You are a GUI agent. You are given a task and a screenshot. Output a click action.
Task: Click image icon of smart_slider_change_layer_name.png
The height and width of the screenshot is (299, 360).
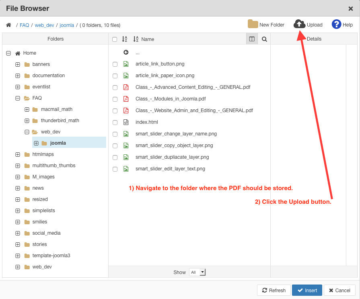(x=126, y=134)
